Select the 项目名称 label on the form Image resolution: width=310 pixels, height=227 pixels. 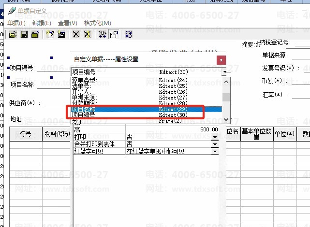click(x=22, y=85)
